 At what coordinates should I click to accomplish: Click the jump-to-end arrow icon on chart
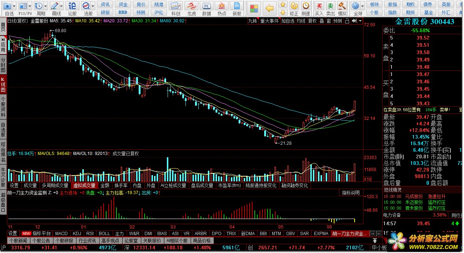coord(354,21)
